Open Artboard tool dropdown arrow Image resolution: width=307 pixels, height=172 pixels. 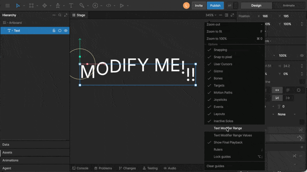(x=37, y=6)
